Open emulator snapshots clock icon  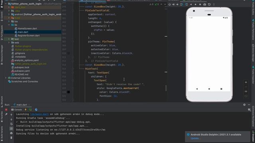pos(209,4)
